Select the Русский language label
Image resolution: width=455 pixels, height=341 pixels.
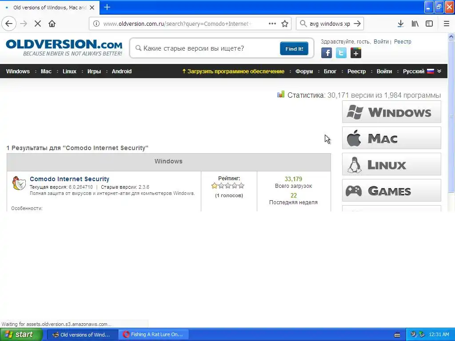pyautogui.click(x=414, y=71)
